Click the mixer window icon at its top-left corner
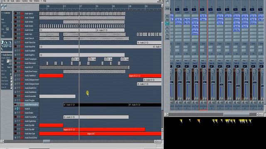266x149 pixels. (167, 2)
